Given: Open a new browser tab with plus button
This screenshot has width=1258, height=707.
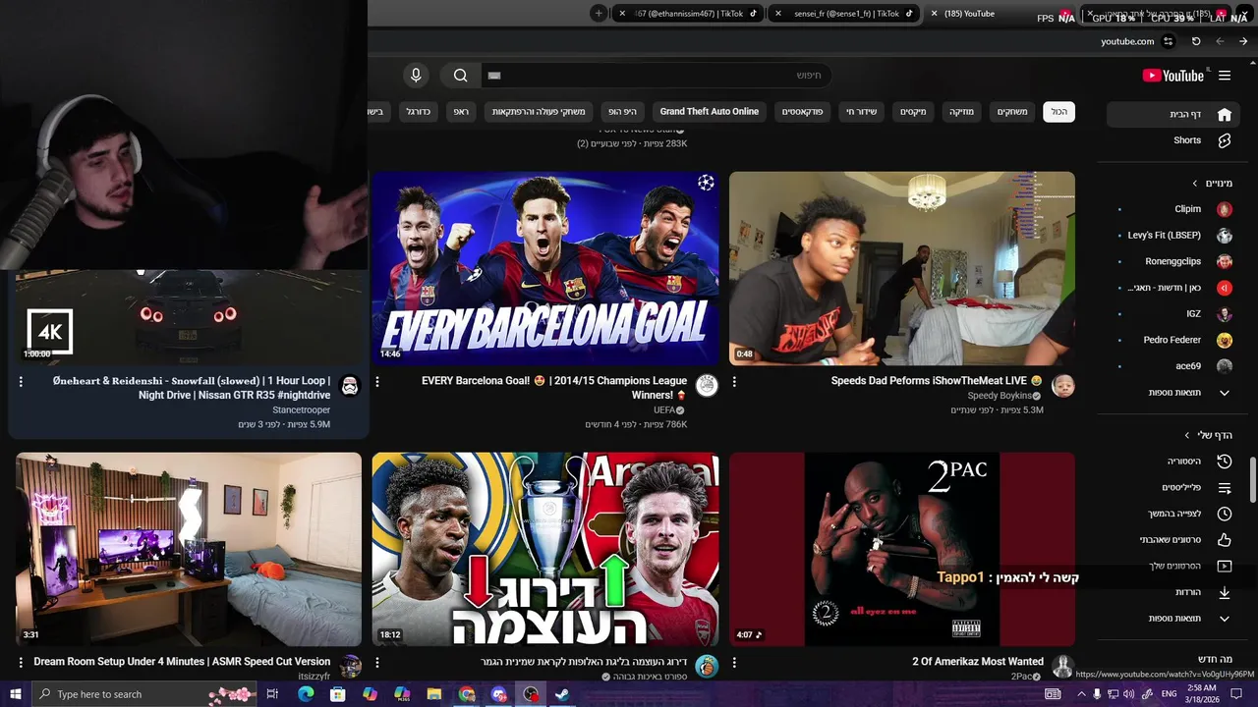Looking at the screenshot, I should point(599,14).
